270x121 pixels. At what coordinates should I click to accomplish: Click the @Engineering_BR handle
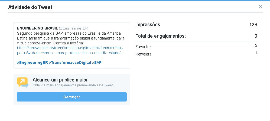tap(73, 28)
